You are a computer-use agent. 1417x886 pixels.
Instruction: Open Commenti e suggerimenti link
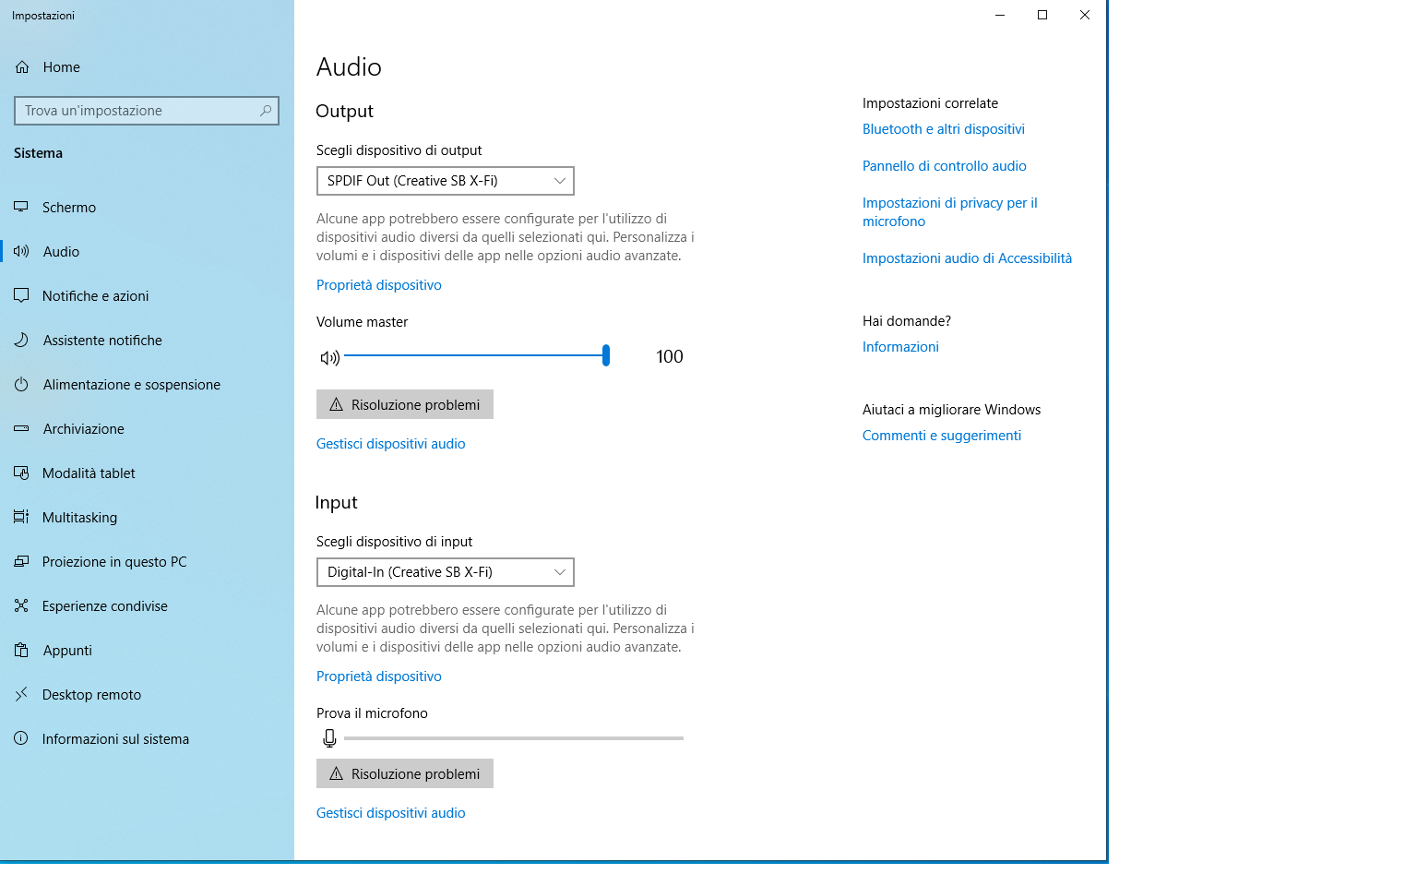[x=942, y=436]
